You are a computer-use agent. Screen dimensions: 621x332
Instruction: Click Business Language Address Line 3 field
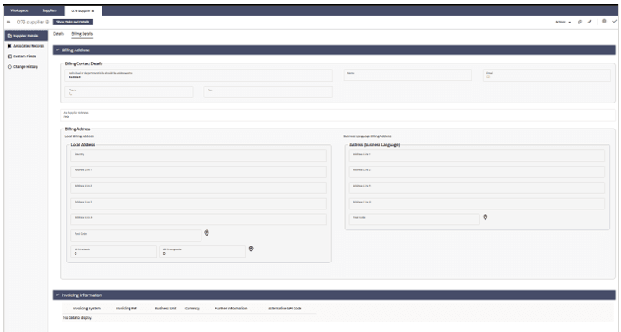[x=477, y=188]
